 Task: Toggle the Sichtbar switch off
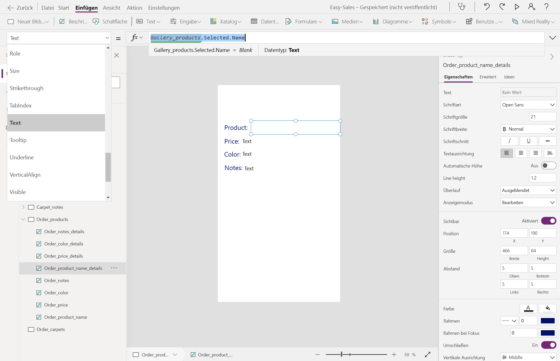click(548, 221)
